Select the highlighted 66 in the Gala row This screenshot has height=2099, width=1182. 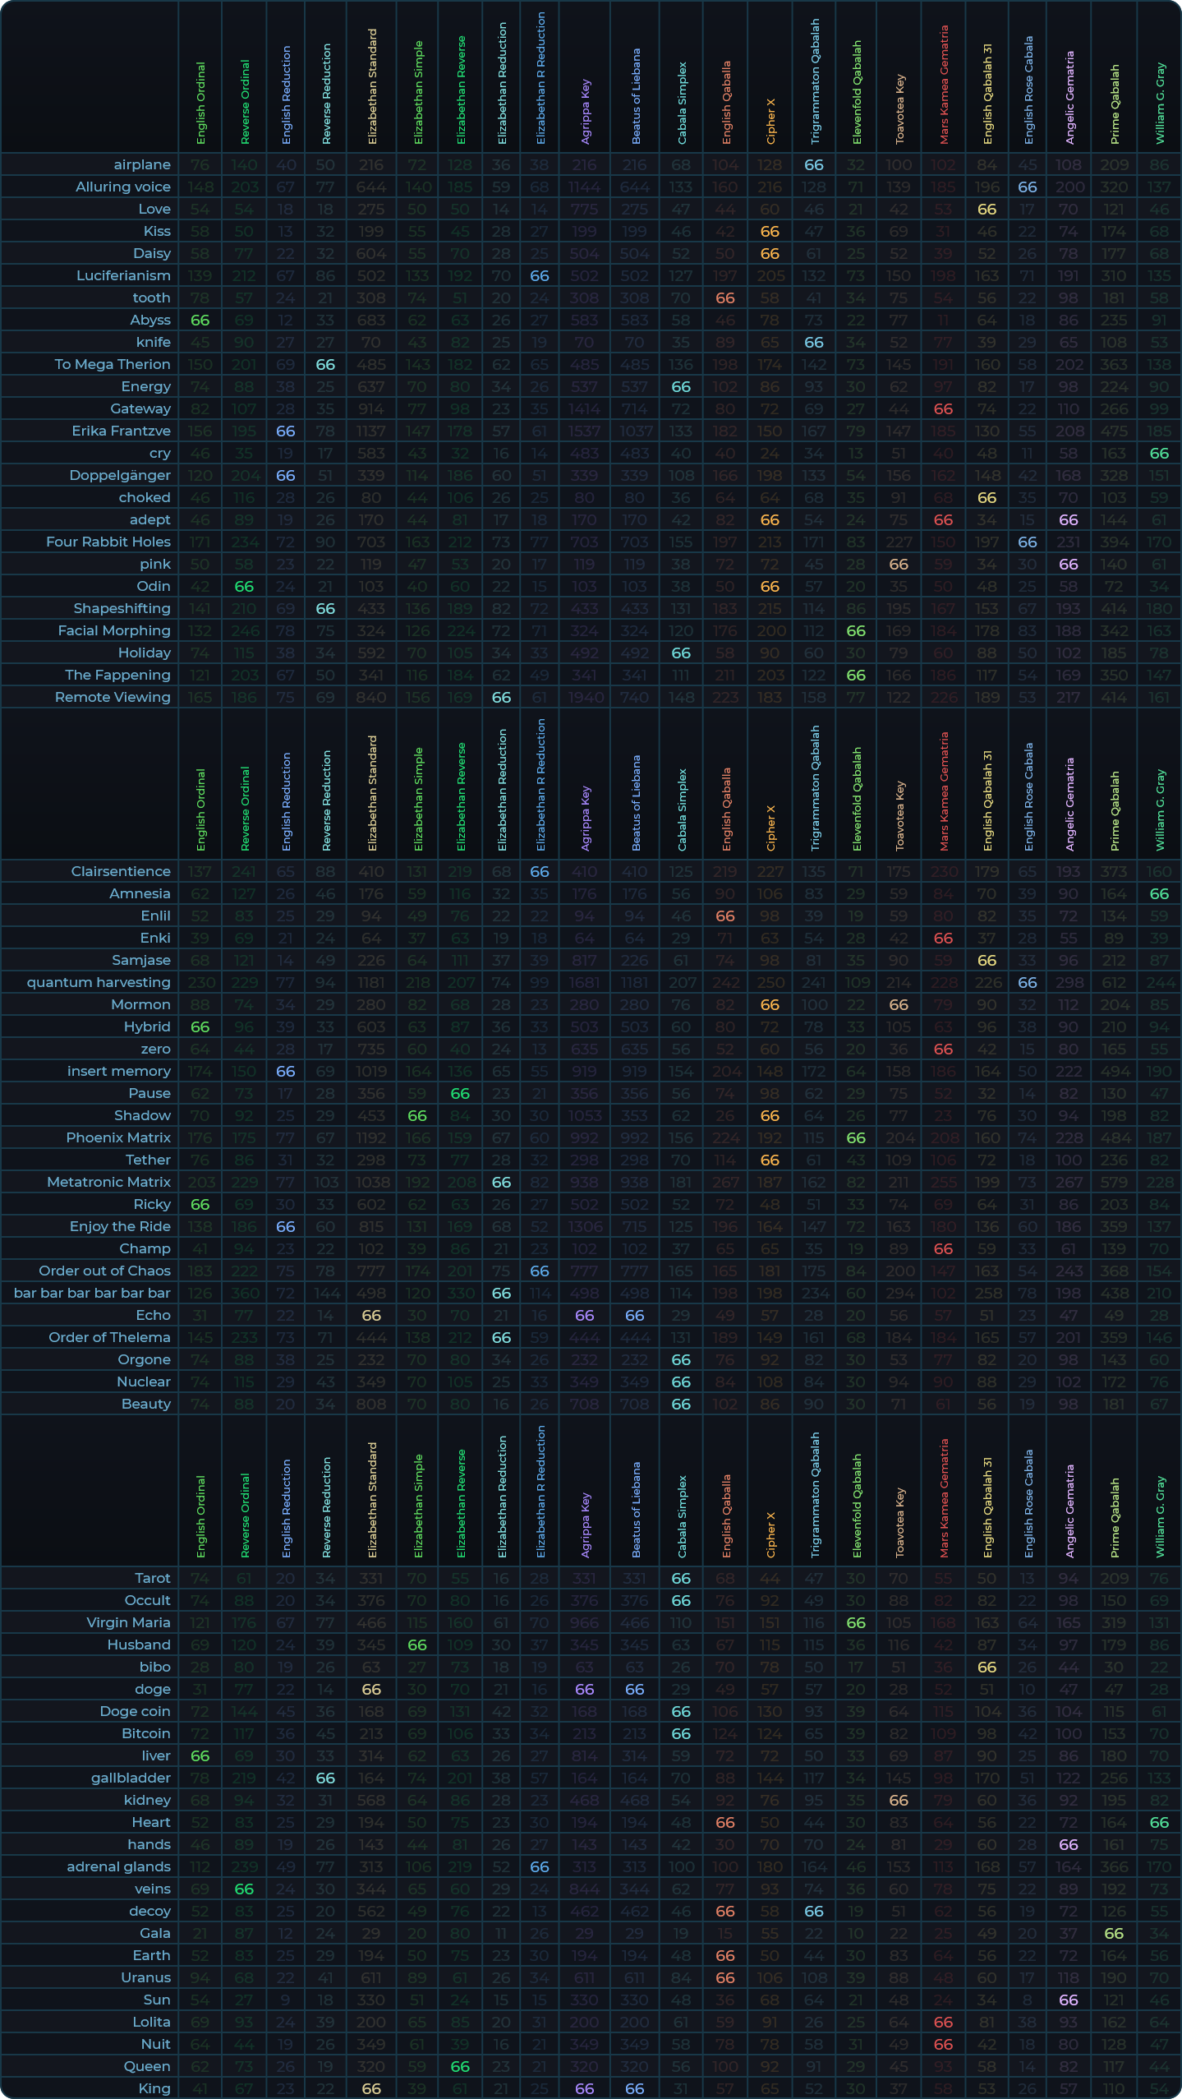1114,1934
